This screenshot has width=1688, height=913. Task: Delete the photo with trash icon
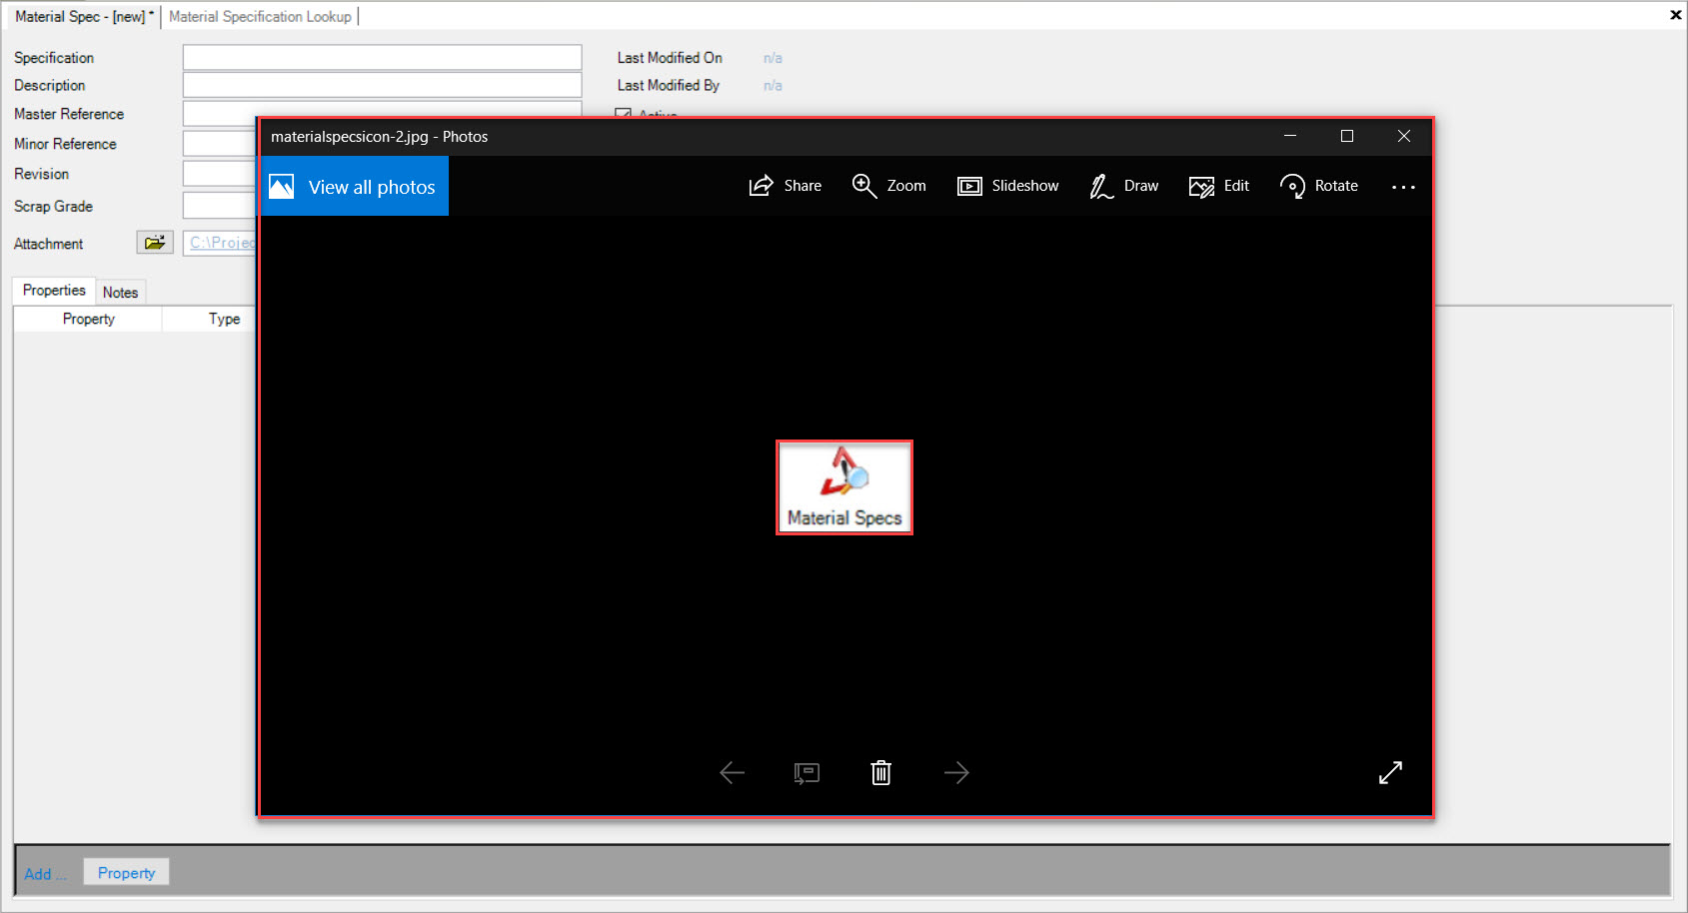(880, 772)
